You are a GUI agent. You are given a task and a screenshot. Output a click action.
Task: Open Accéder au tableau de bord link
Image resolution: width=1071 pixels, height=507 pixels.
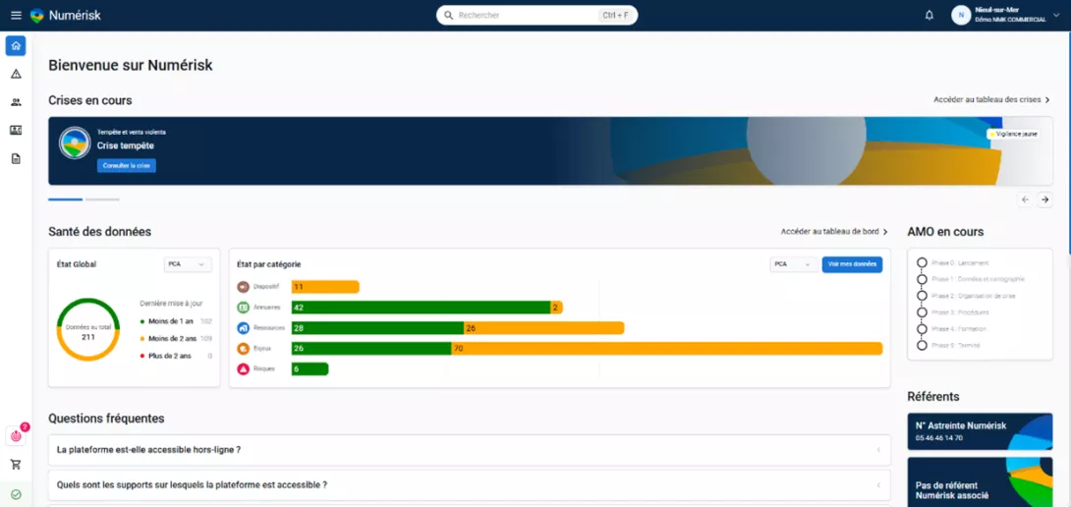(834, 232)
